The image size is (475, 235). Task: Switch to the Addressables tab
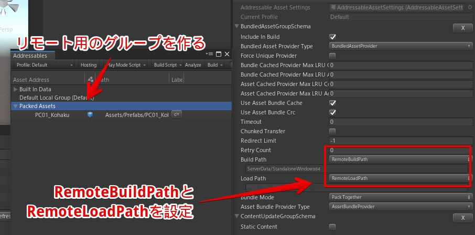(x=33, y=56)
